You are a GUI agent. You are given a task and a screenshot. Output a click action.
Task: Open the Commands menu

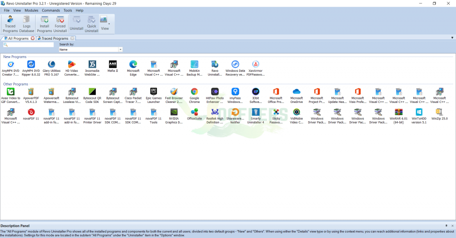[x=51, y=10]
